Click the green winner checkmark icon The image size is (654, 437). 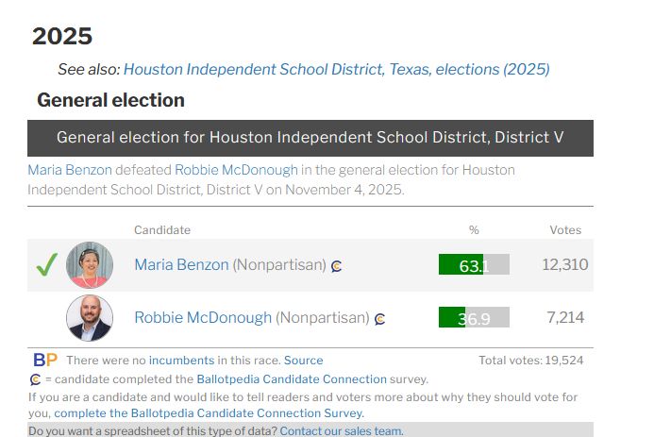click(46, 265)
